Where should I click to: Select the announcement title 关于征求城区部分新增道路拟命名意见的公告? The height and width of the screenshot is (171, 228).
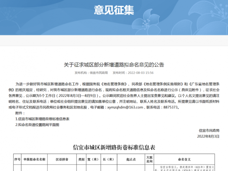[114, 65]
